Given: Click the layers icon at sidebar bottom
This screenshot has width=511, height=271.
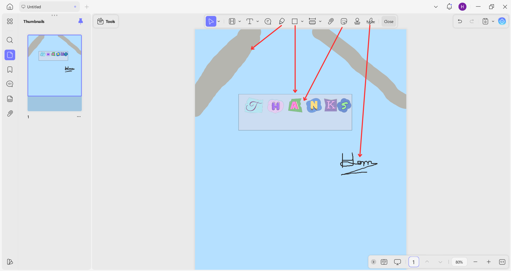Looking at the screenshot, I should pos(10,262).
